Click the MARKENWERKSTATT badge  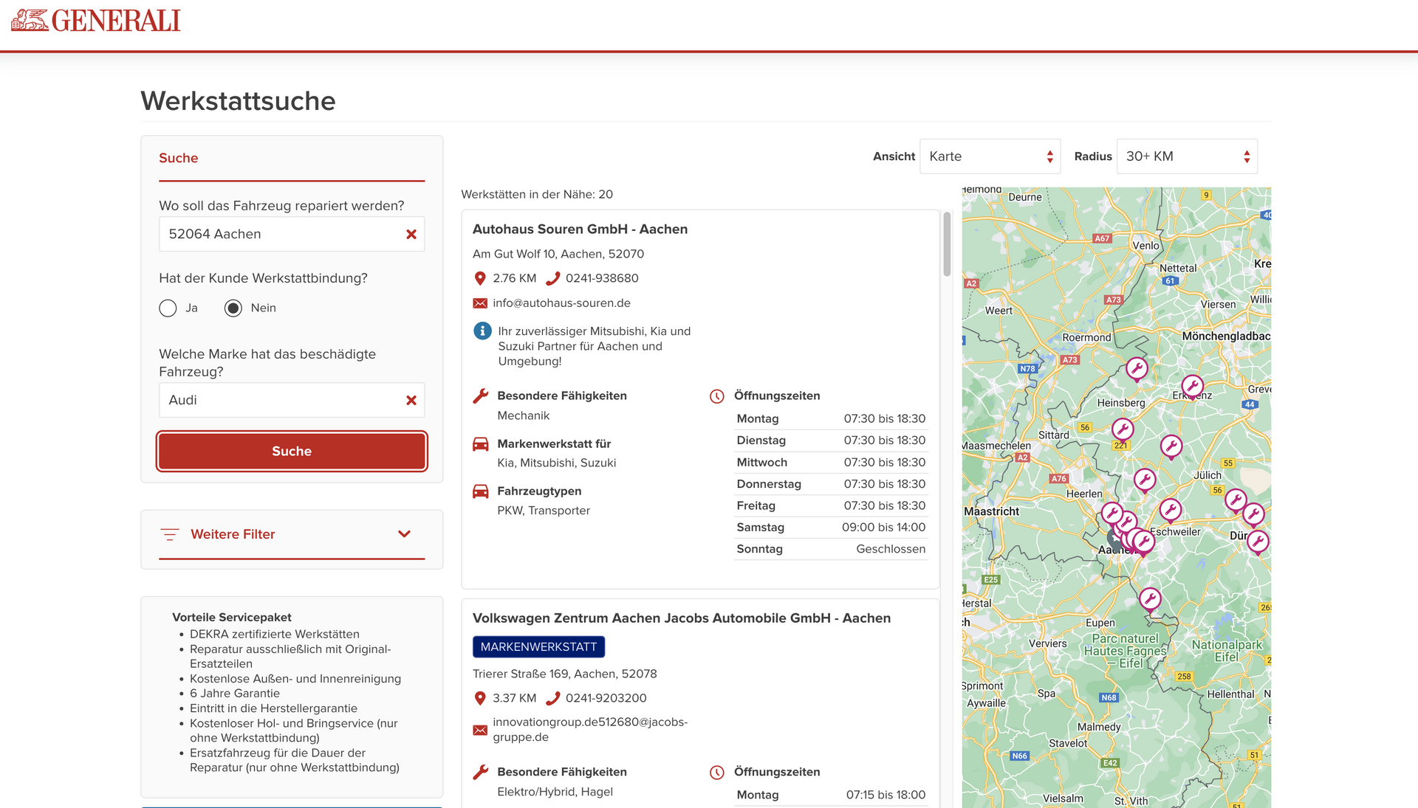(539, 647)
